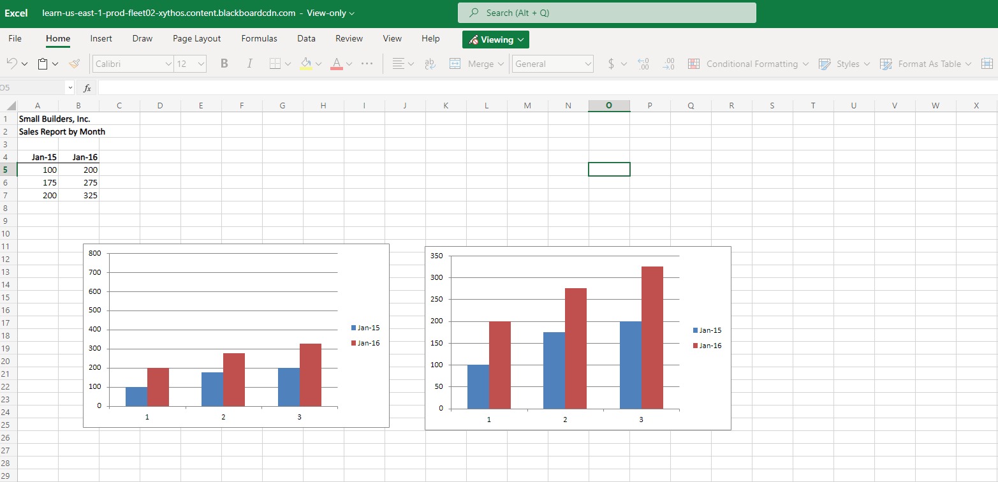Open the Calibri font name dropdown
This screenshot has width=998, height=482.
[168, 64]
